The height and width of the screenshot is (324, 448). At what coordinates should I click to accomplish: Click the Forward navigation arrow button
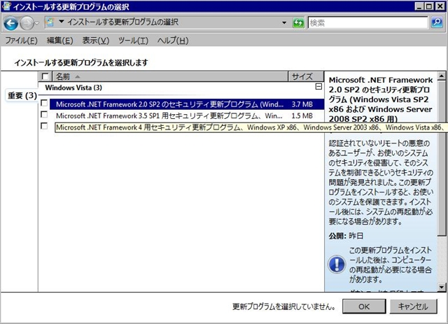coord(27,23)
